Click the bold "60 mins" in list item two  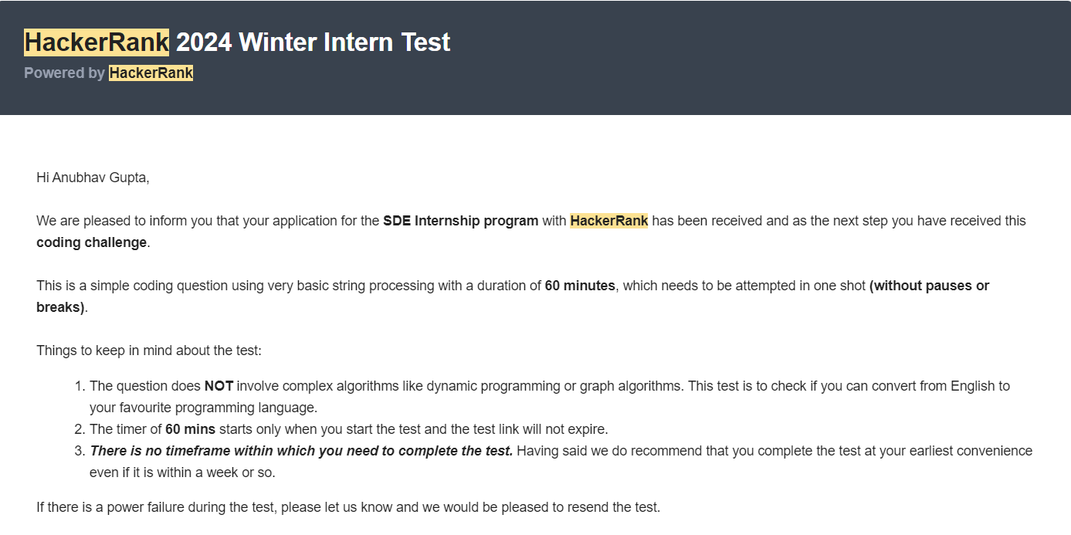[190, 429]
